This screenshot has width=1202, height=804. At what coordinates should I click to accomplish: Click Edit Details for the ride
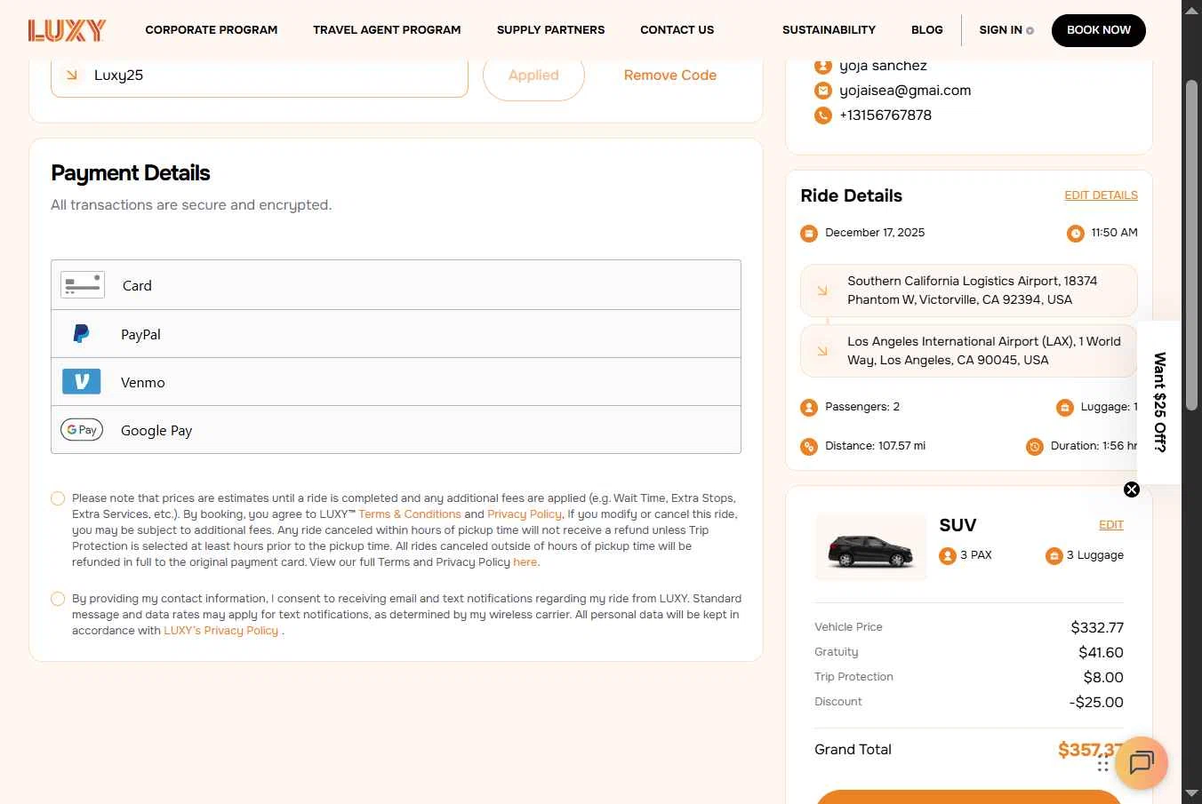(x=1101, y=195)
